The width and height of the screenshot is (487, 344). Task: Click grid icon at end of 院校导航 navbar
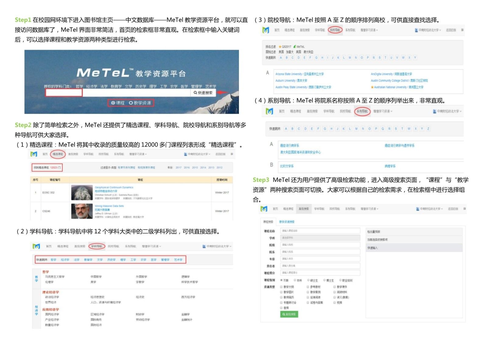(462, 30)
